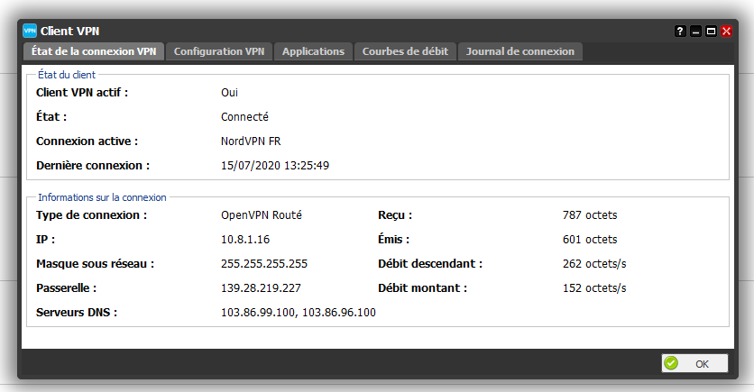Click the received value '787 octets'

(x=590, y=215)
